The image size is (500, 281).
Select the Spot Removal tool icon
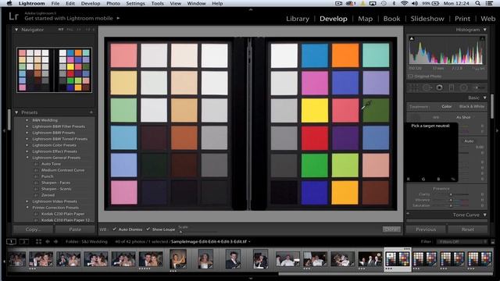pyautogui.click(x=427, y=87)
